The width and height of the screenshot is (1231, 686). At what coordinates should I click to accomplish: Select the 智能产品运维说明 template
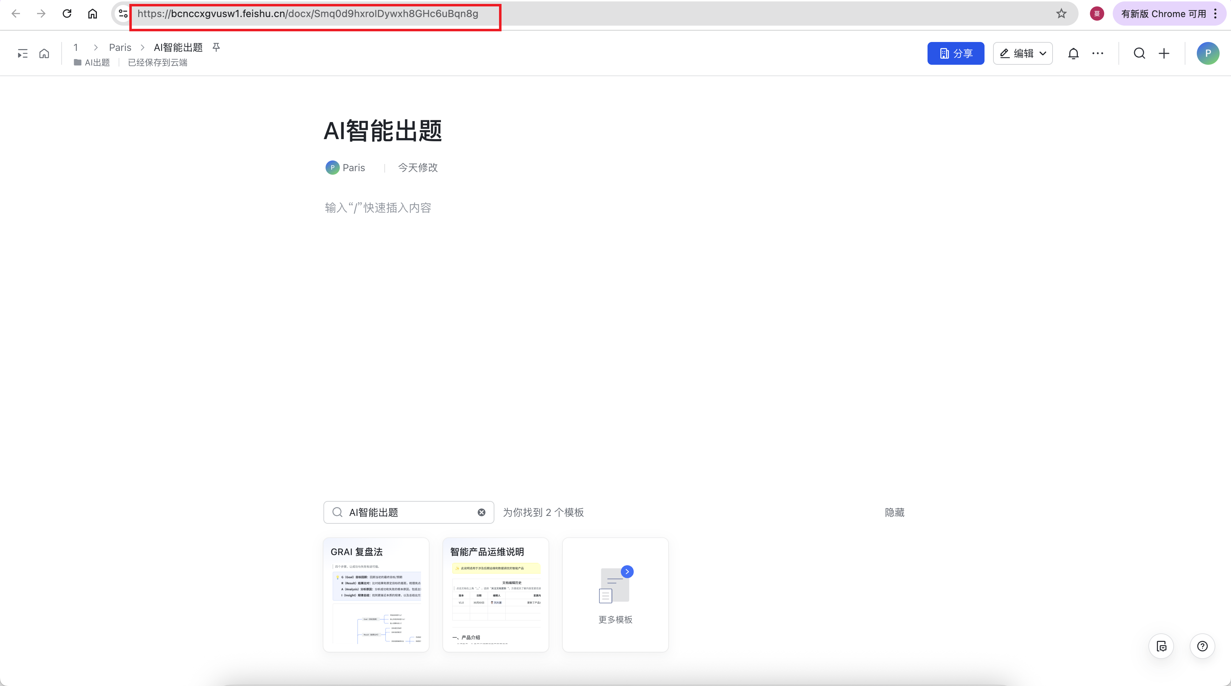[495, 594]
